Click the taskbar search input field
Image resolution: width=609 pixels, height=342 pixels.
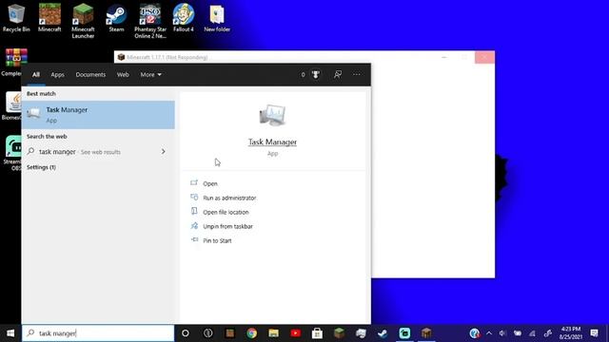coord(98,333)
